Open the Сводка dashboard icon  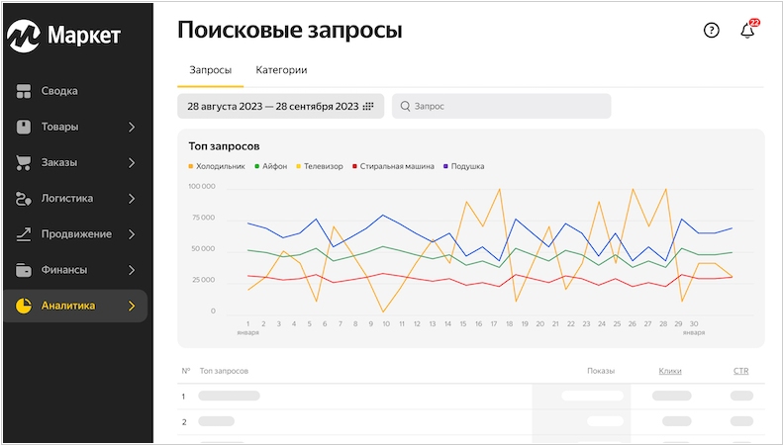click(x=24, y=91)
